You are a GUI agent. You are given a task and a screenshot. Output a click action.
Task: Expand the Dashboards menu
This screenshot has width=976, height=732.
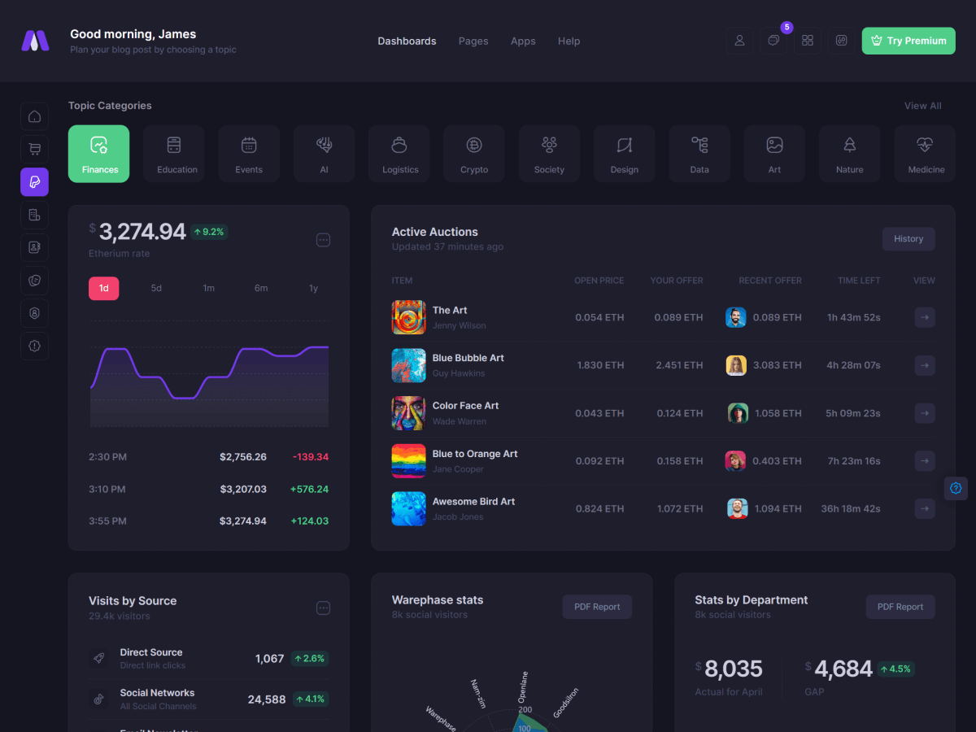pyautogui.click(x=407, y=41)
